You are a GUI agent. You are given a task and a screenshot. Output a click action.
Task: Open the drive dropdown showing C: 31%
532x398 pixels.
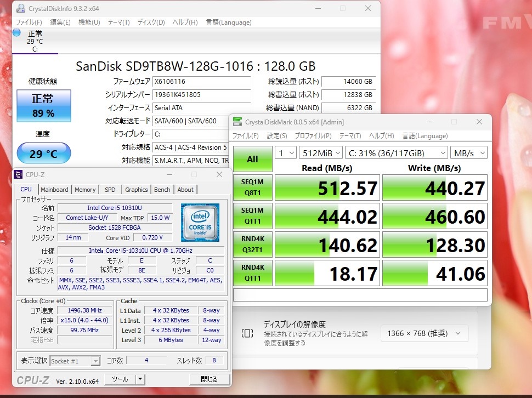point(397,153)
